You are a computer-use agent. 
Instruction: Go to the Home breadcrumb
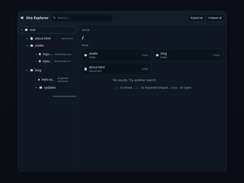(85, 30)
